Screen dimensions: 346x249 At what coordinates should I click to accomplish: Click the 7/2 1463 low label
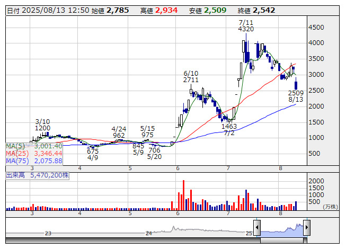tap(229, 130)
